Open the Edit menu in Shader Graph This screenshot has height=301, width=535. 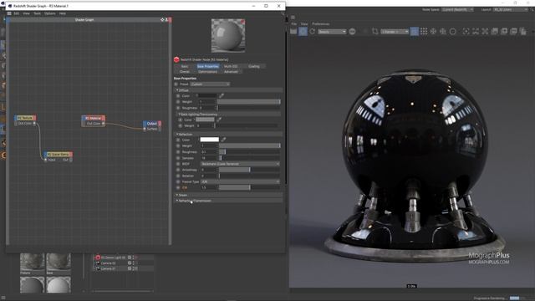pyautogui.click(x=17, y=13)
